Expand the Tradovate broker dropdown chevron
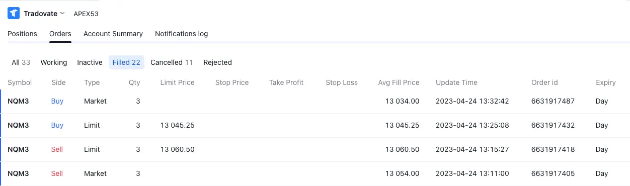Viewport: 630px width, 186px height. coord(62,13)
